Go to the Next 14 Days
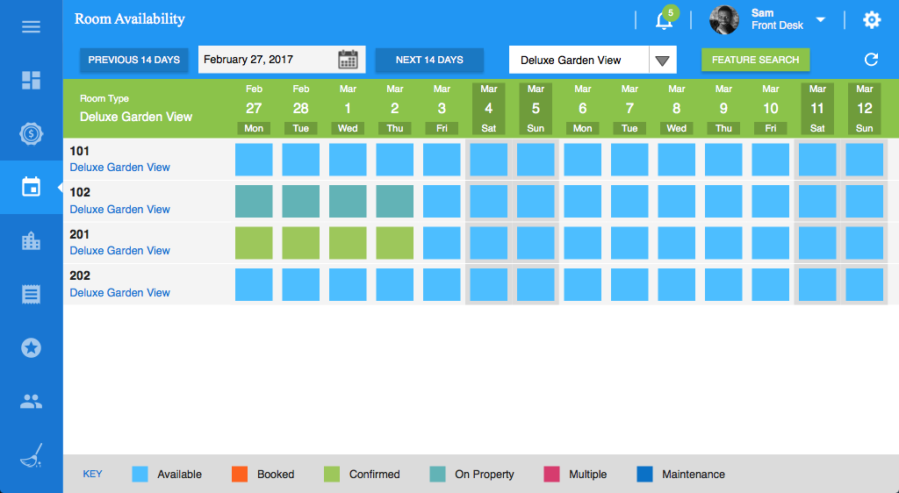The image size is (899, 493). 429,60
